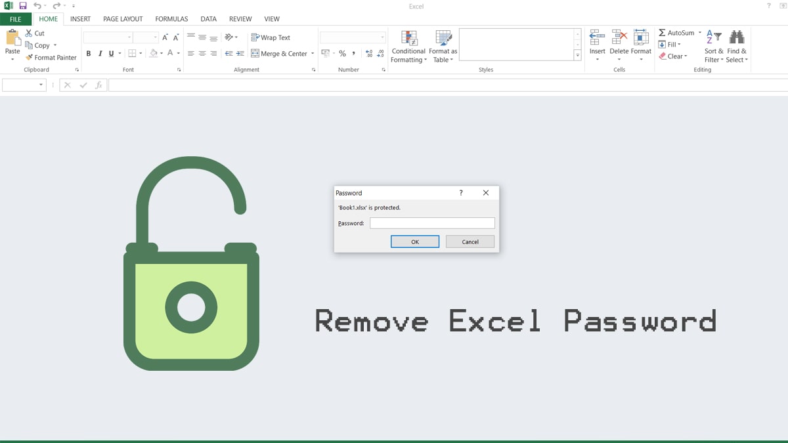Open Conditional Formatting menu
The width and height of the screenshot is (788, 443).
(408, 47)
